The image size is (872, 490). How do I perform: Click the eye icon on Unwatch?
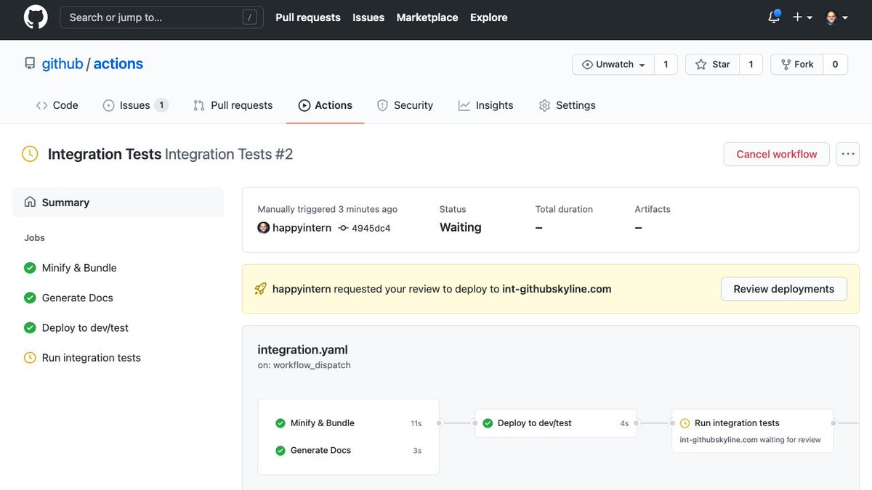588,65
